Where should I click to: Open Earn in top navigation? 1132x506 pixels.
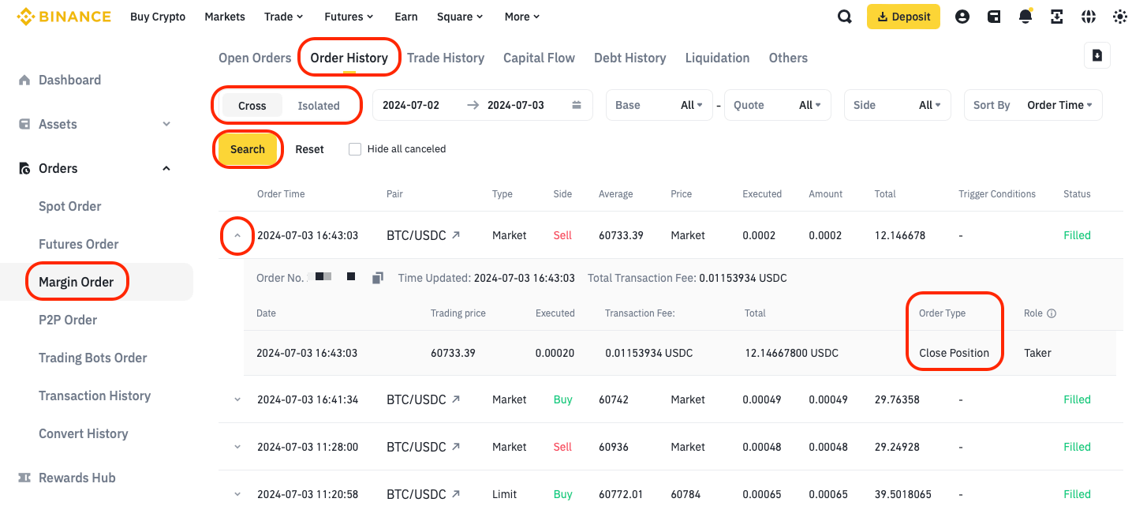(x=406, y=17)
